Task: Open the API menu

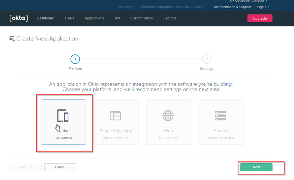Action: [x=117, y=18]
